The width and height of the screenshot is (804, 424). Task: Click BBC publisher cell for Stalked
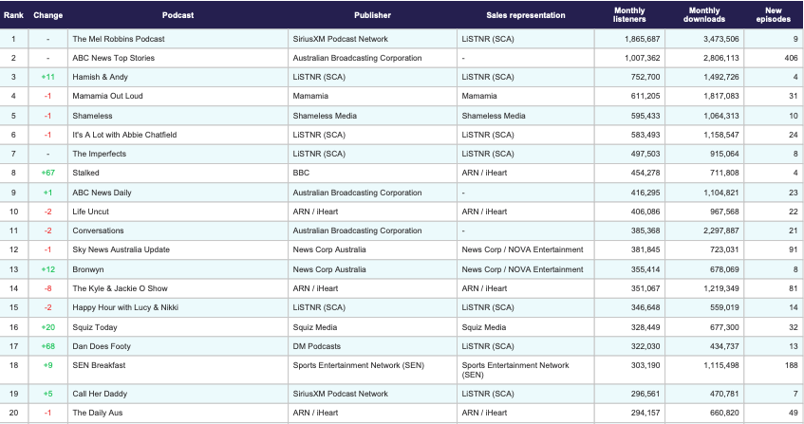tap(301, 173)
